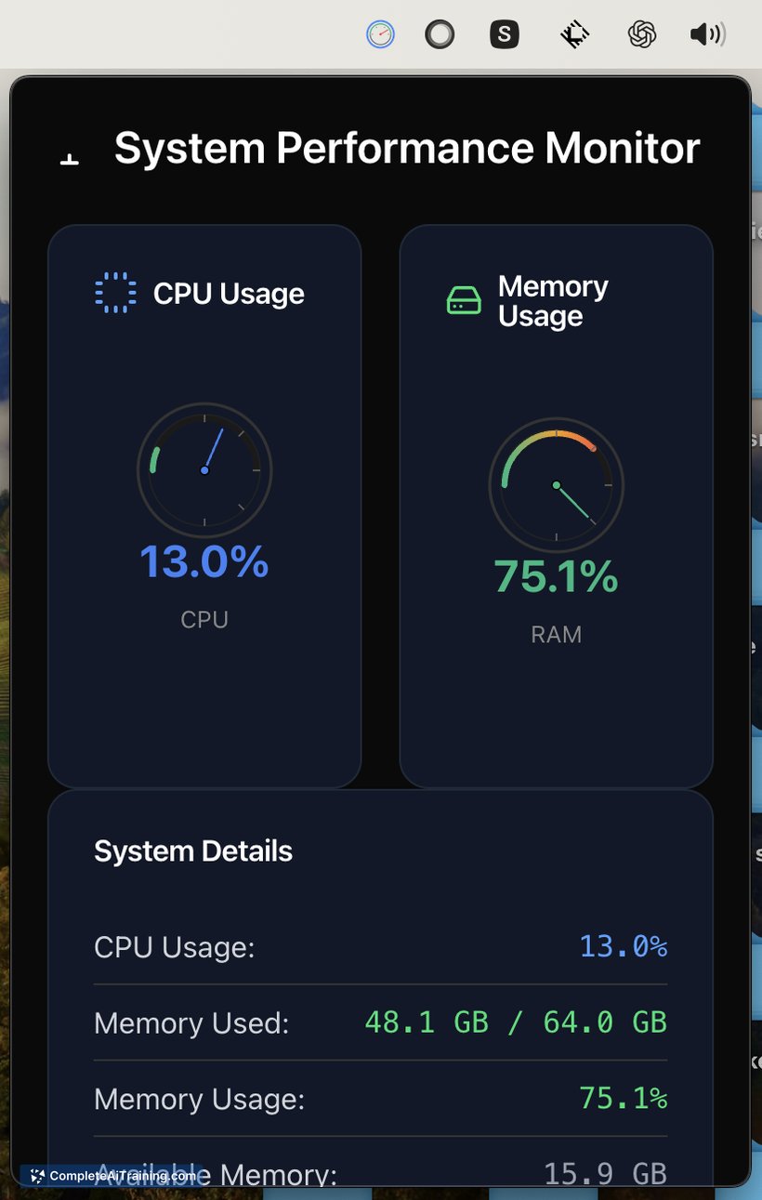762x1200 pixels.
Task: Click the Memory Usage row in details
Action: pyautogui.click(x=381, y=1099)
